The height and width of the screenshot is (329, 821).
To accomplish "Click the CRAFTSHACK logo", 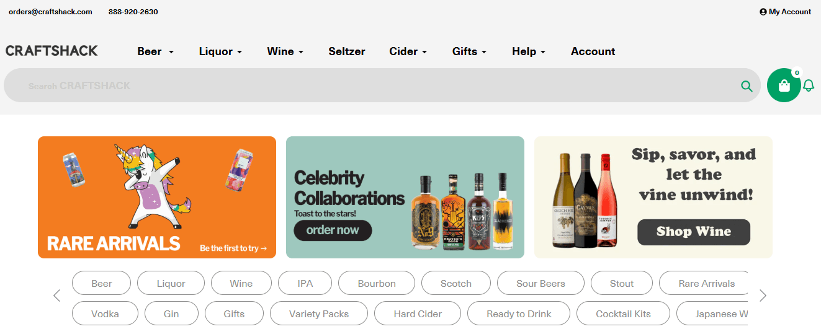I will (x=52, y=51).
